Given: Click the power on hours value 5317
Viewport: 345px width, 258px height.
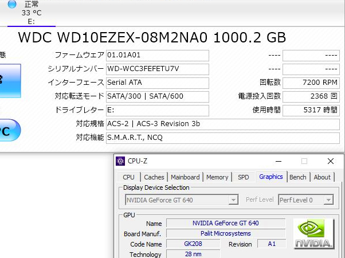Looking at the screenshot, I should coord(311,110).
